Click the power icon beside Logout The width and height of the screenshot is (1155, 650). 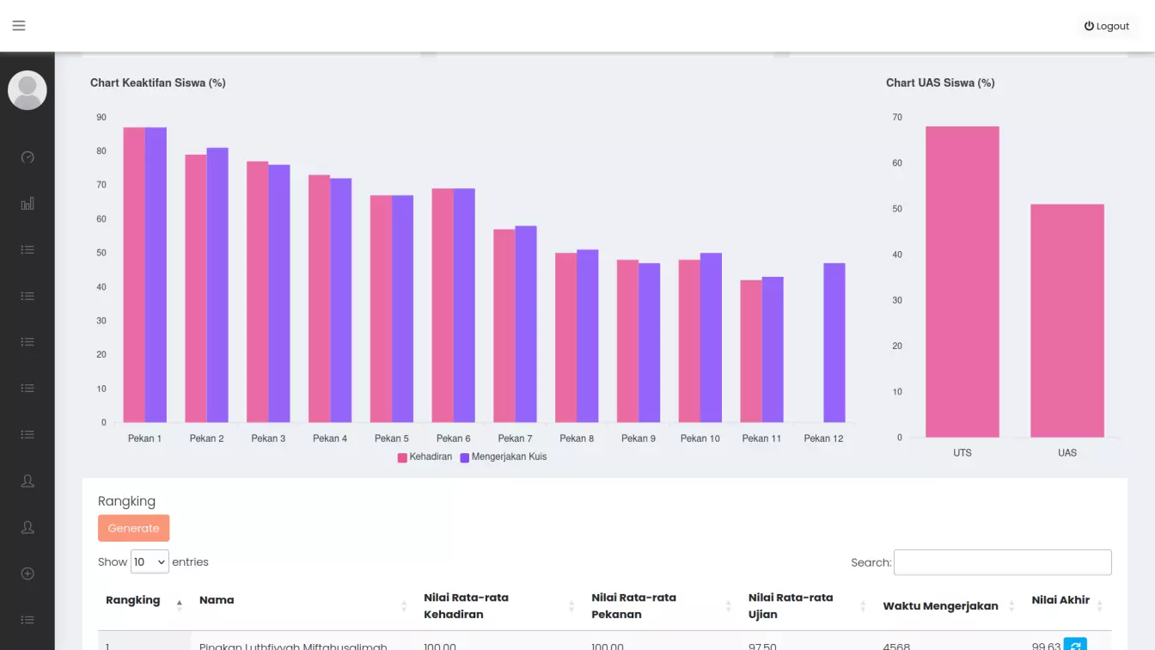pyautogui.click(x=1089, y=27)
